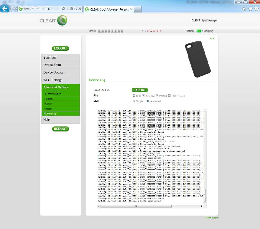This screenshot has width=260, height=229.
Task: Click the browser Home icon
Action: (x=244, y=9)
